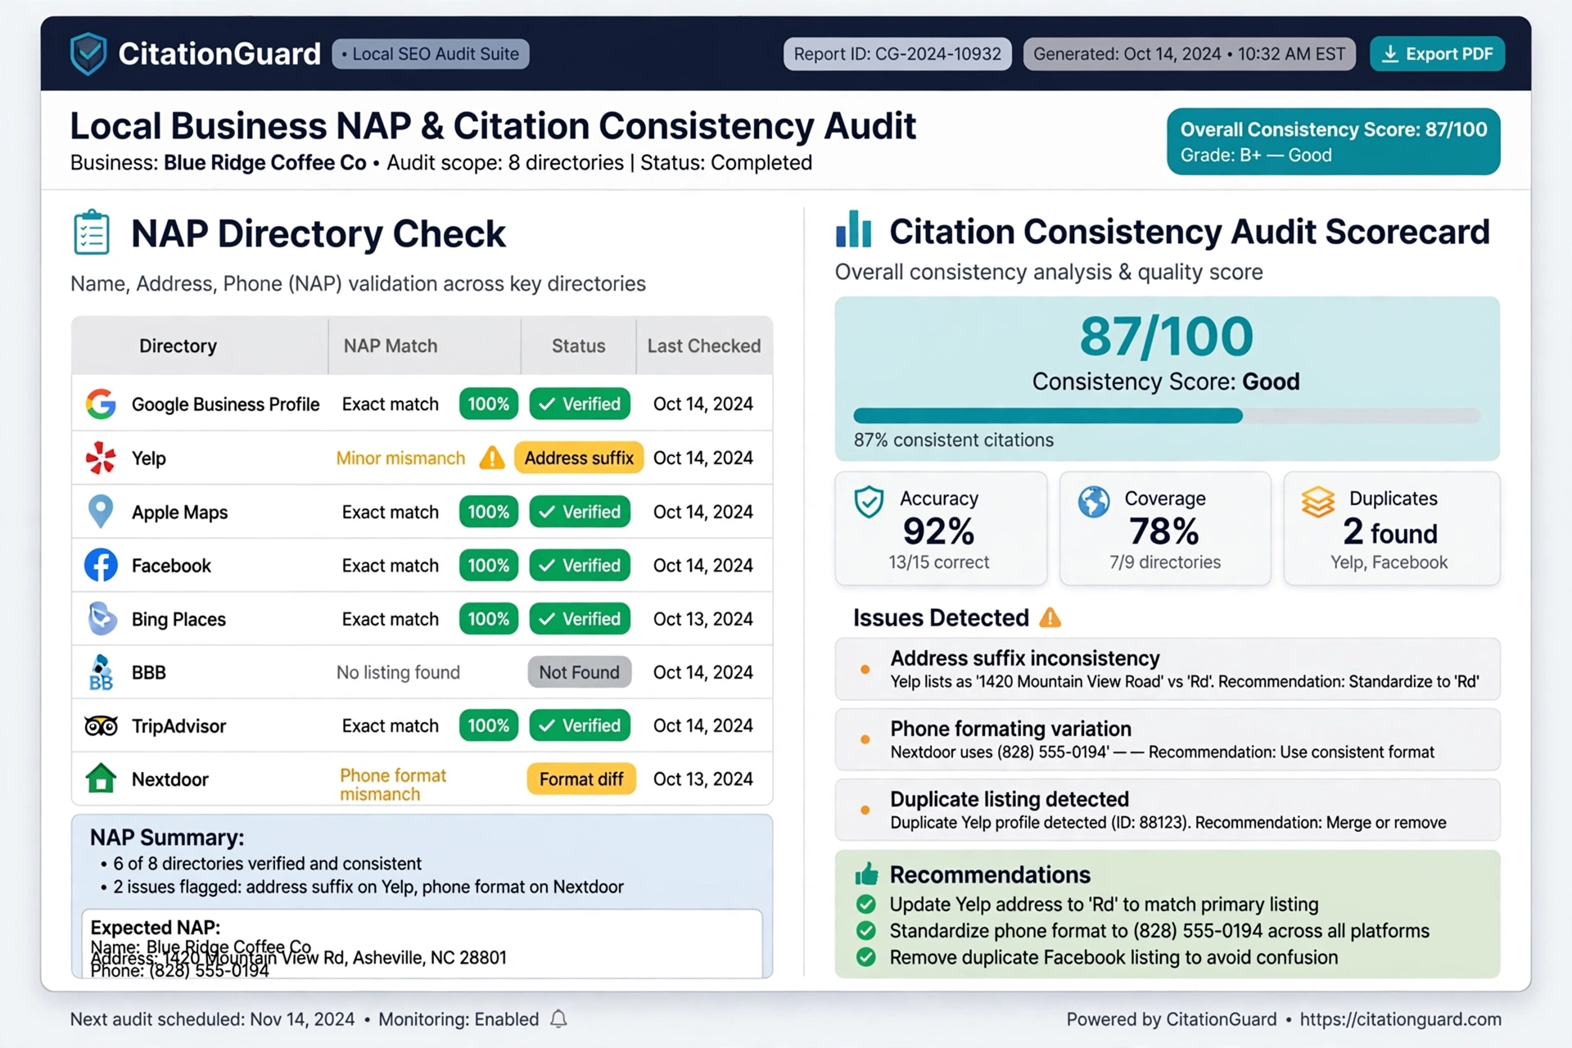Click the Export PDF button
1572x1048 pixels.
pos(1437,54)
